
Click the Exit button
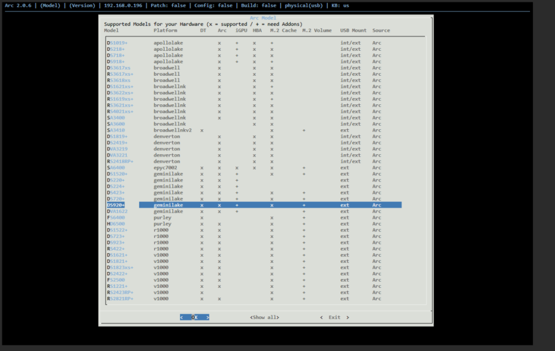(x=334, y=317)
